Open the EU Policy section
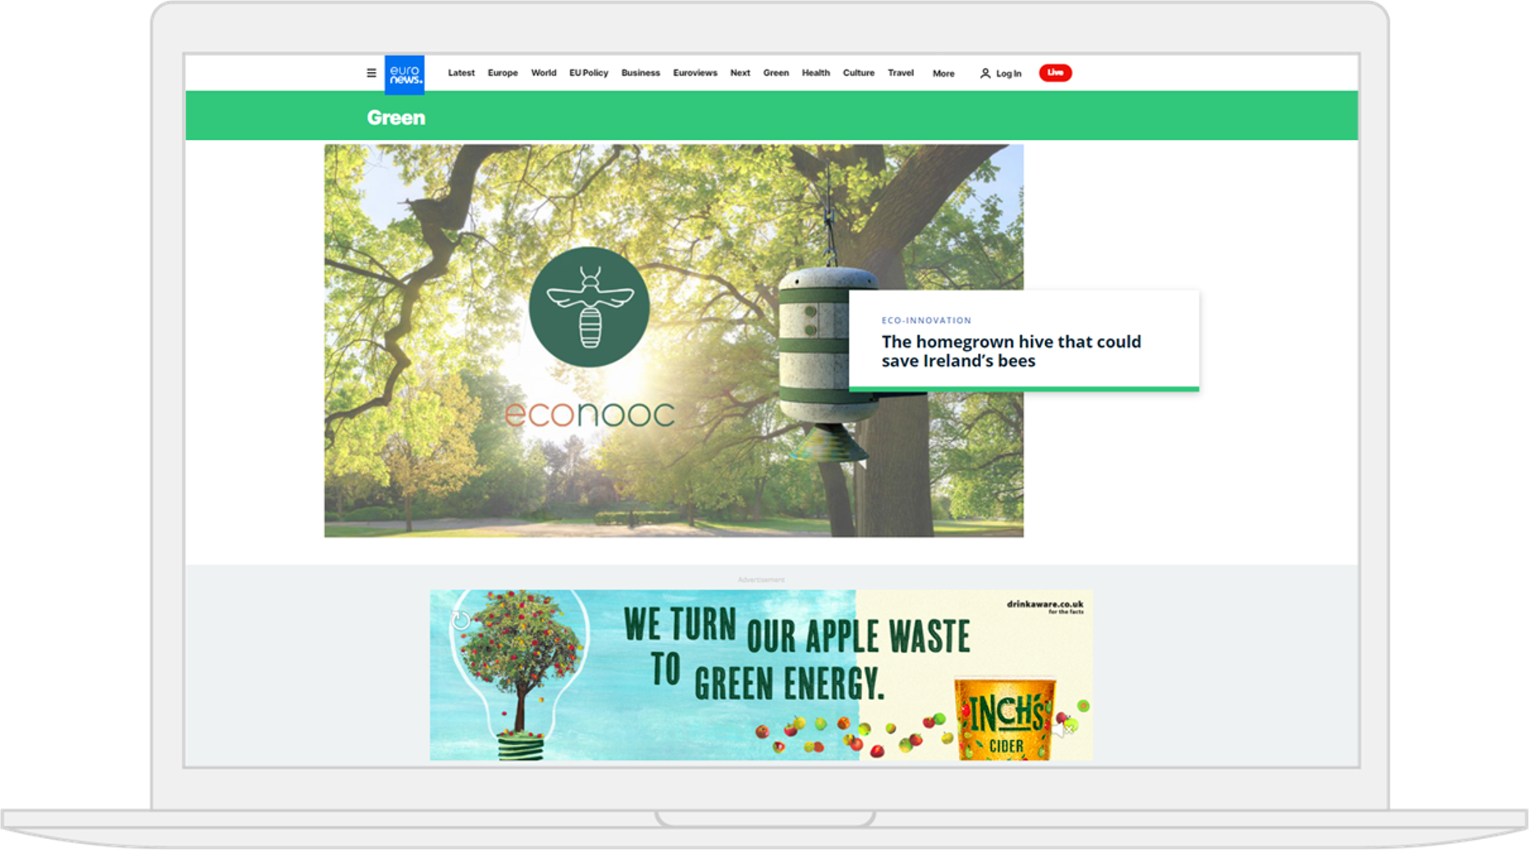The image size is (1529, 850). pos(588,73)
